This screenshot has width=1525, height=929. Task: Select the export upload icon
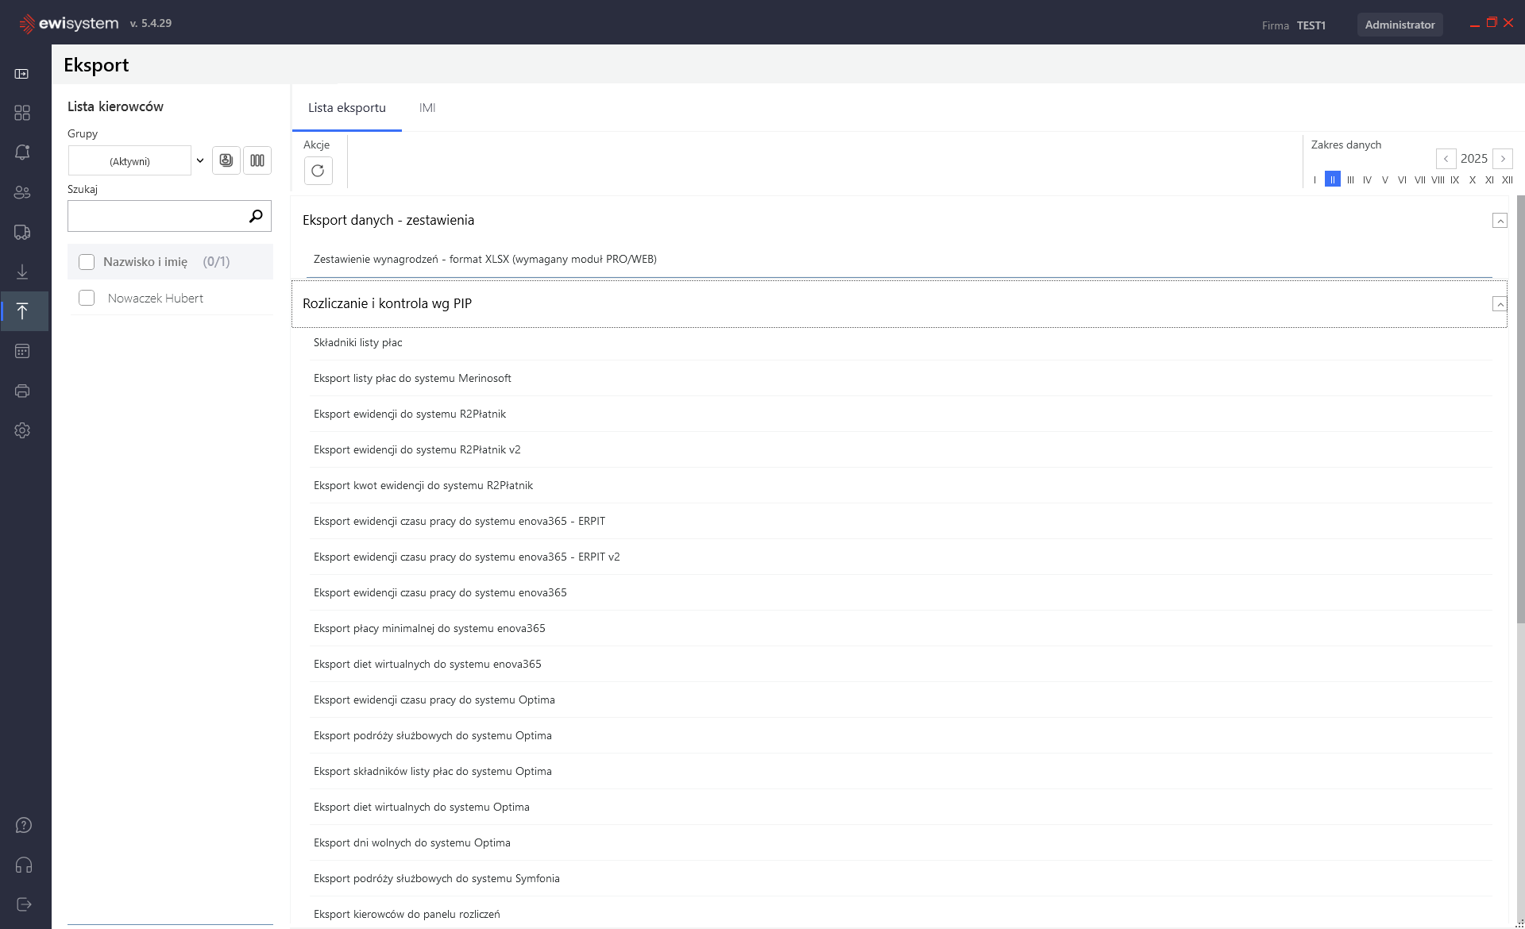click(22, 311)
